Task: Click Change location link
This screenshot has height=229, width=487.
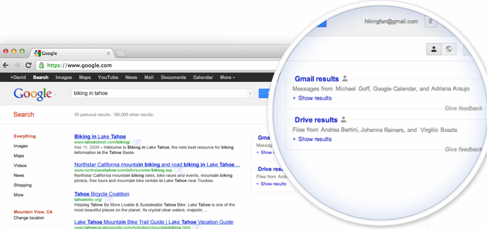Action: pos(29,218)
